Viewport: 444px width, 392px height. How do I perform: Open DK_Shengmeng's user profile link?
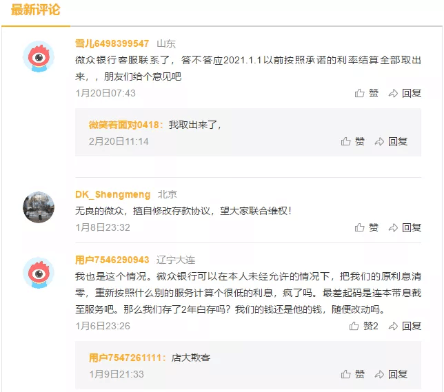pos(112,194)
